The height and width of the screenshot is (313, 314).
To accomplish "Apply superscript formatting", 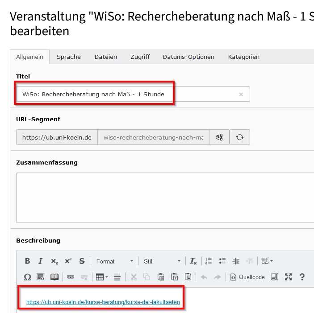I will (68, 261).
